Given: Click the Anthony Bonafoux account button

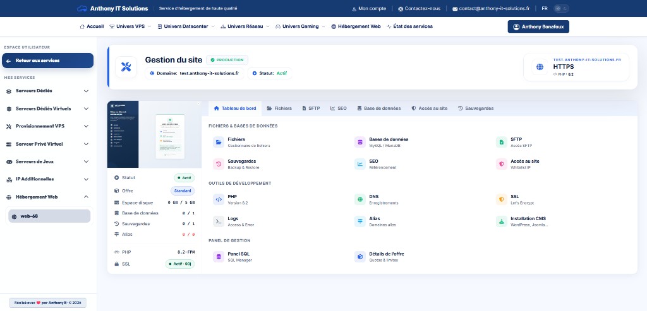Looking at the screenshot, I should [538, 26].
